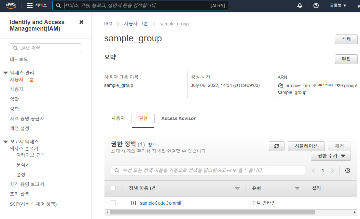Open the AWS home logo
The image size is (360, 219).
[x=11, y=5]
